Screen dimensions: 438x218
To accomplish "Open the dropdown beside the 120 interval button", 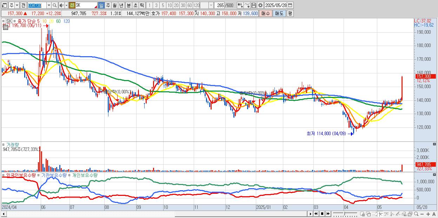I will point(211,5).
